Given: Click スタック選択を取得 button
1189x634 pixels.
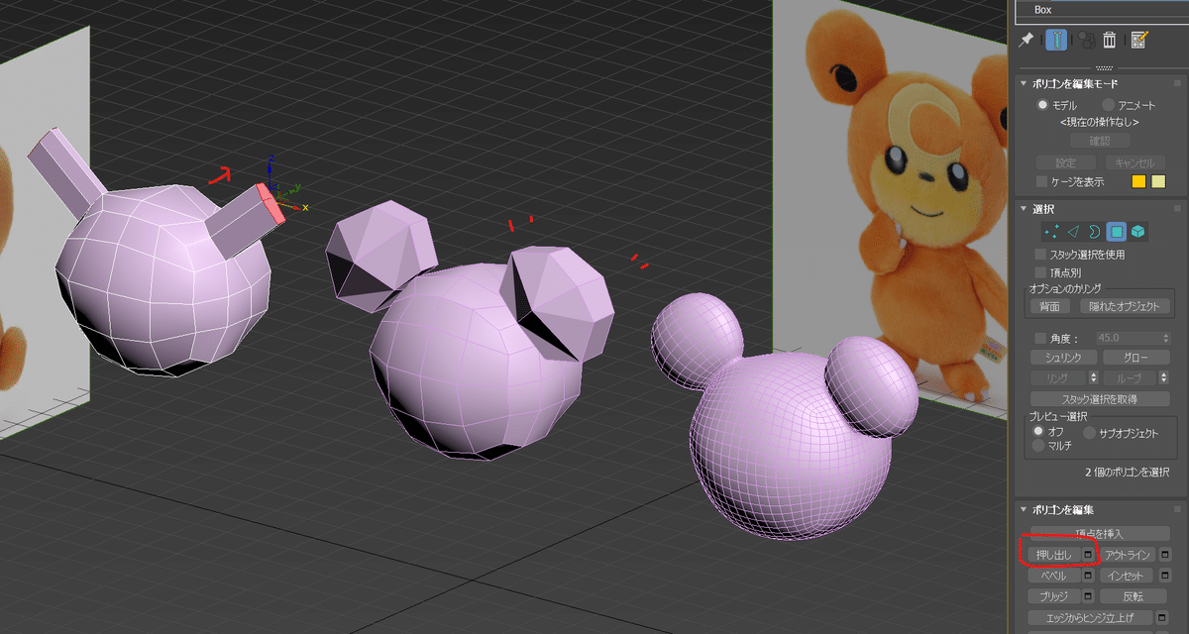Looking at the screenshot, I should click(1100, 398).
